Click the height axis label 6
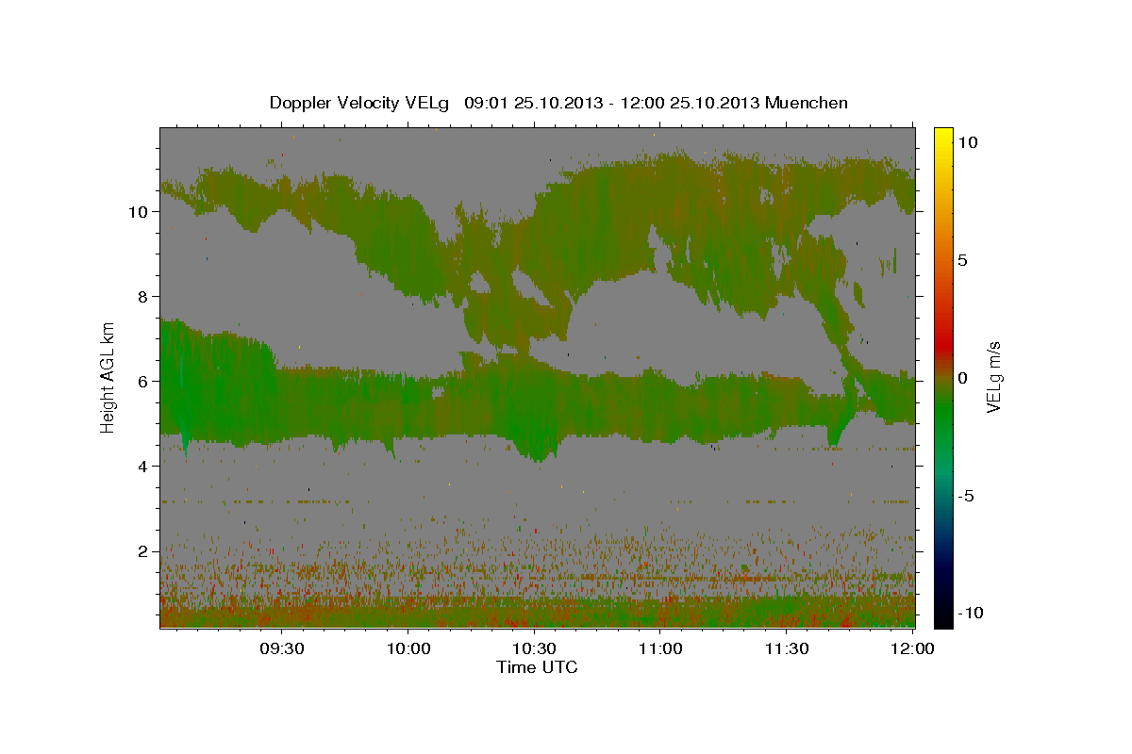Viewport: 1132px width, 754px height. pos(143,382)
